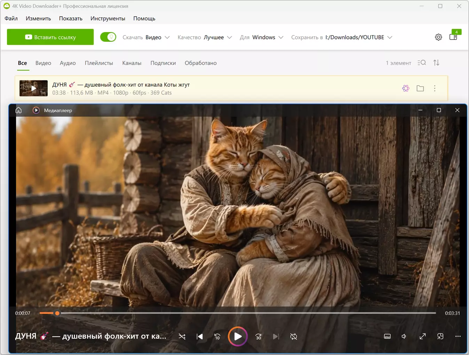The width and height of the screenshot is (469, 355).
Task: Open the subtitles and captions menu
Action: coord(387,336)
